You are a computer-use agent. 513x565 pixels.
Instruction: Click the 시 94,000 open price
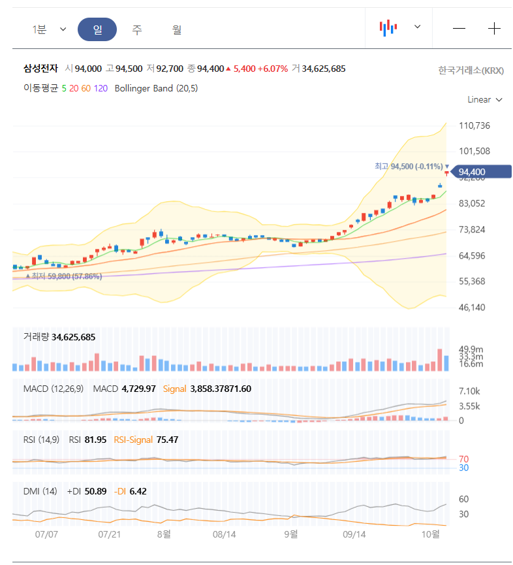[x=83, y=69]
